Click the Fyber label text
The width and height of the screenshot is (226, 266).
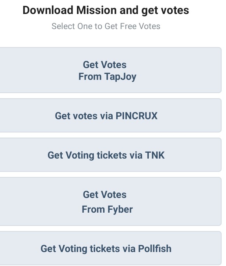(107, 209)
